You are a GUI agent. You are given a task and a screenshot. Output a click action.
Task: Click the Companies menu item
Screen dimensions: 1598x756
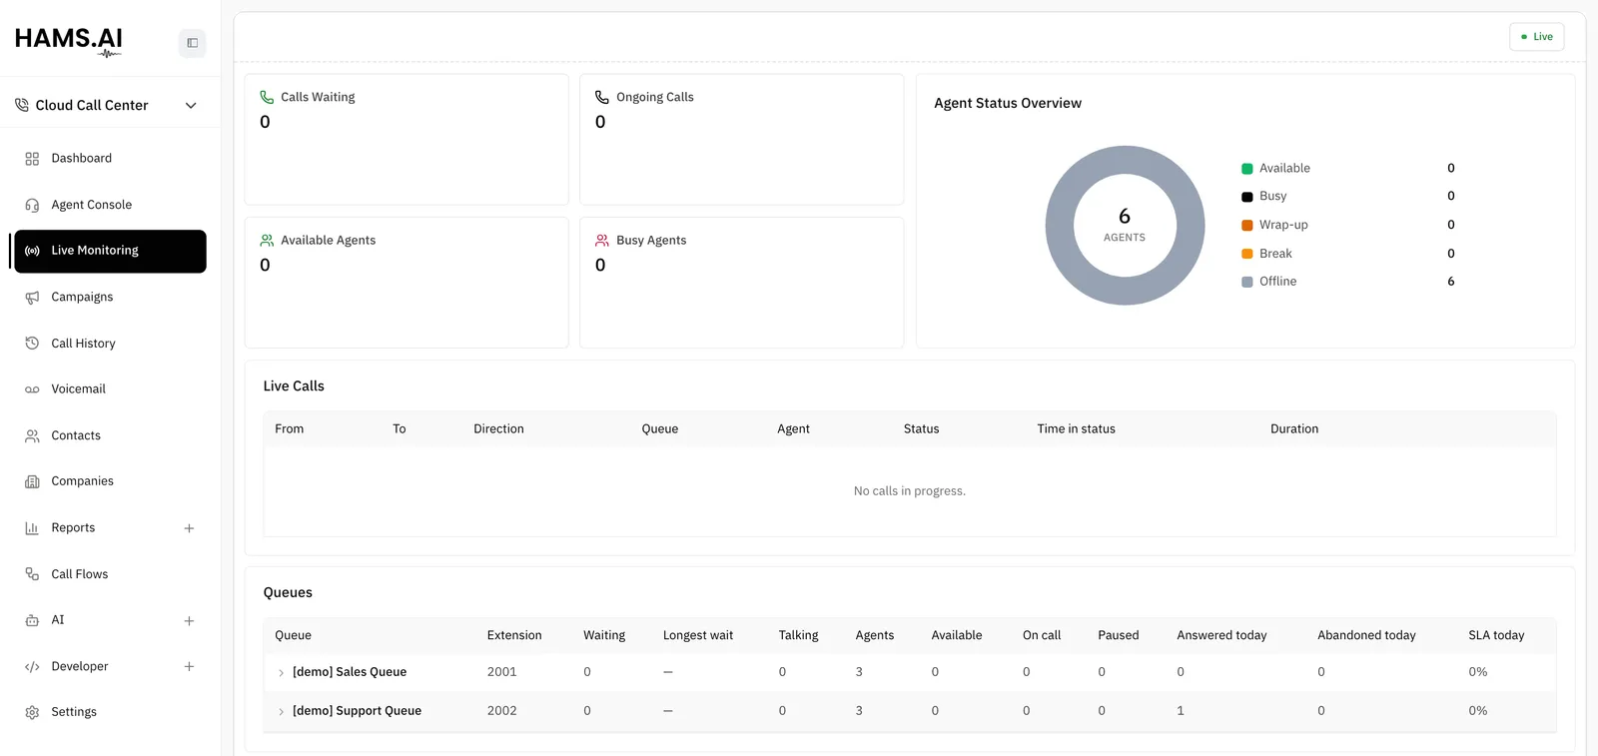click(x=110, y=481)
